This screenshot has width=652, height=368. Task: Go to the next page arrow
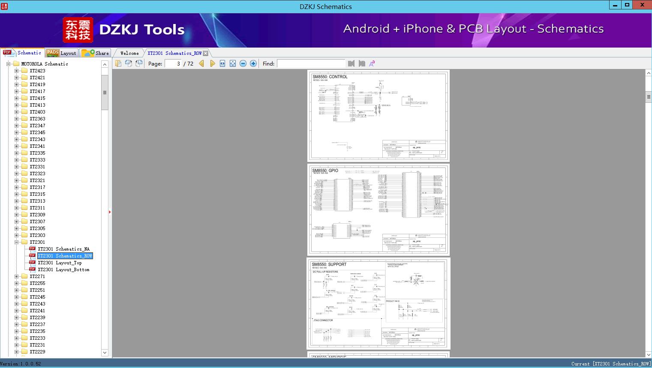pos(212,63)
